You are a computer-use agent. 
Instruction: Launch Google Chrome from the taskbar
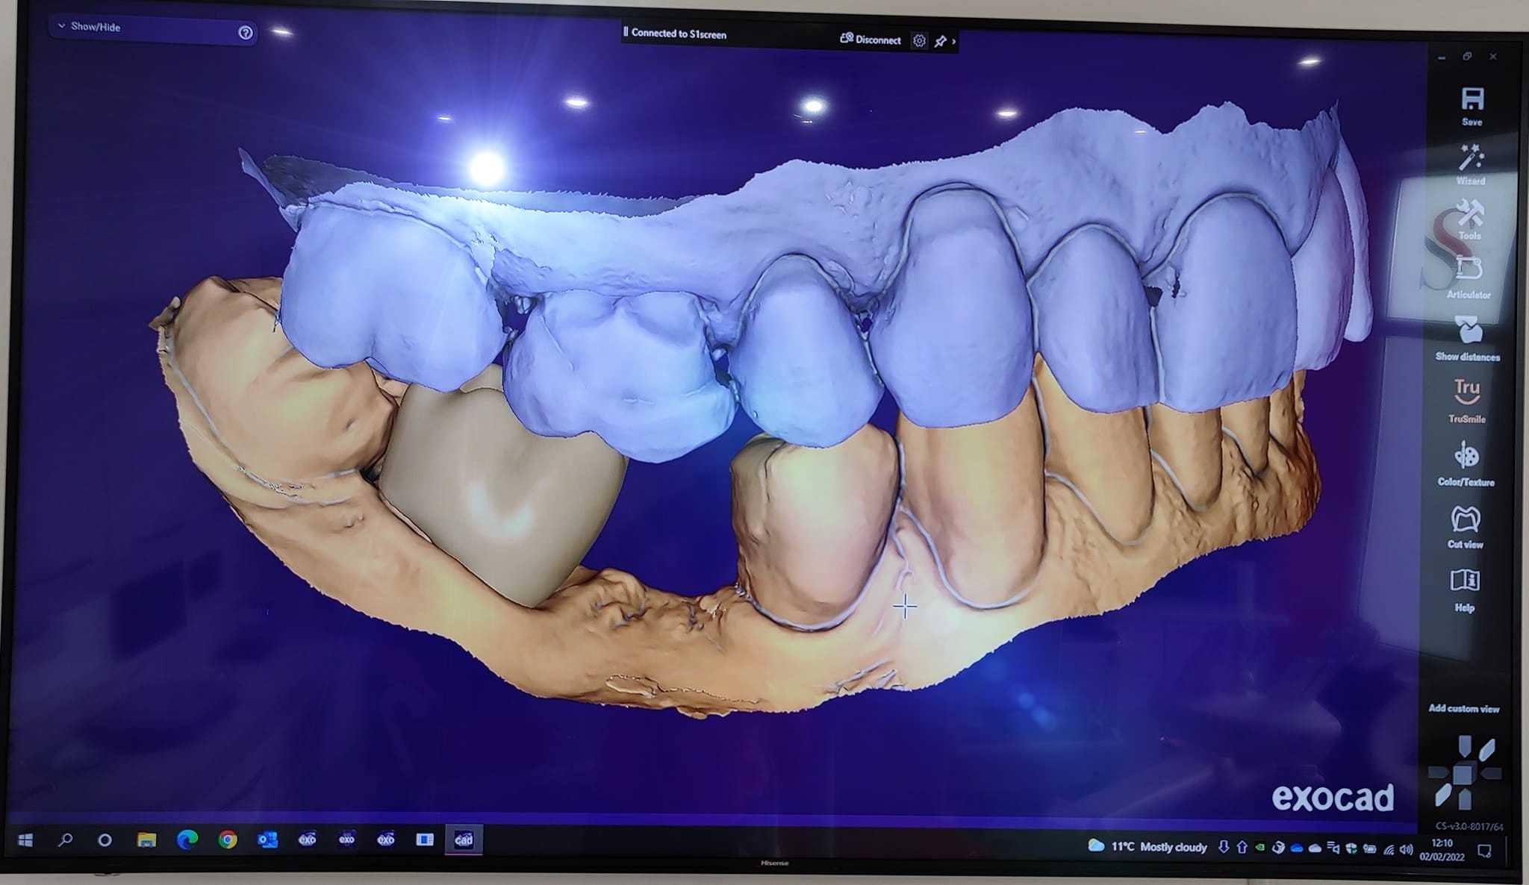click(228, 840)
